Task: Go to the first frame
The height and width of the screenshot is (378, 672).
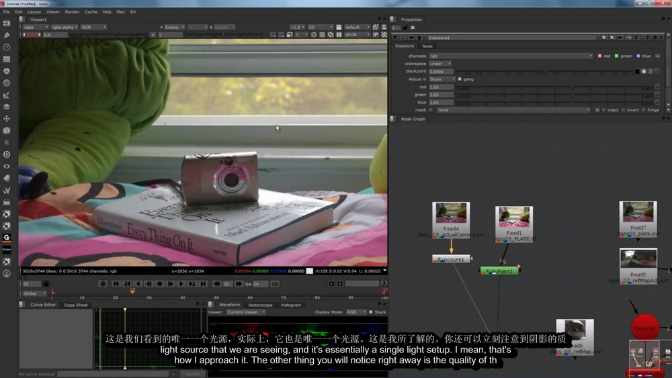Action: pyautogui.click(x=116, y=284)
